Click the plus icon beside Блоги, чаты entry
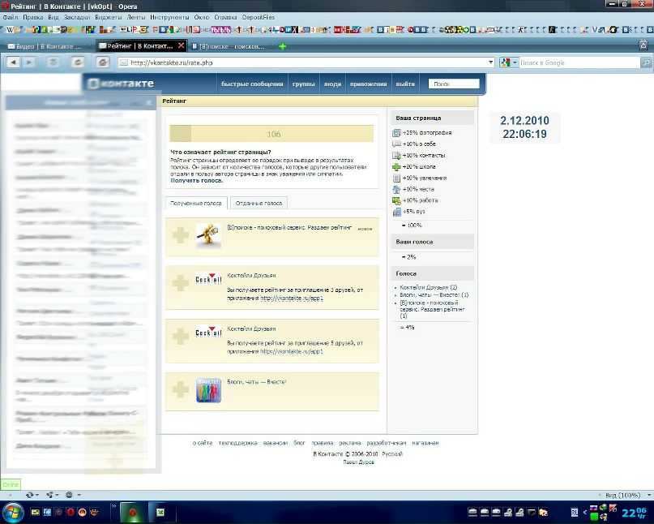This screenshot has width=654, height=524. (181, 389)
